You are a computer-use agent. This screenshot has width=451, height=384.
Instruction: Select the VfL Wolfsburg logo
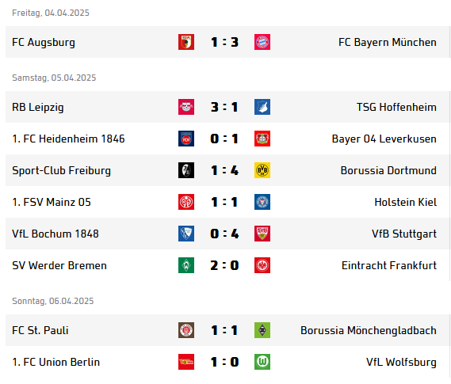pyautogui.click(x=262, y=362)
